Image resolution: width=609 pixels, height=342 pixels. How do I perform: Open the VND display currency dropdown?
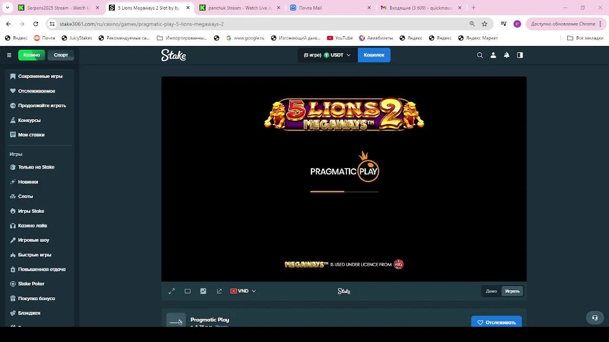tap(243, 291)
